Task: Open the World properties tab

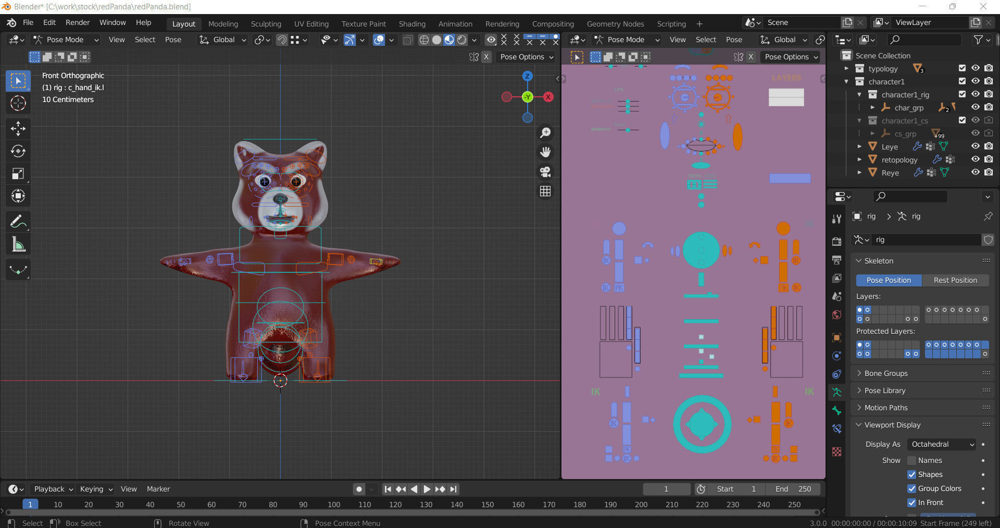Action: [837, 315]
